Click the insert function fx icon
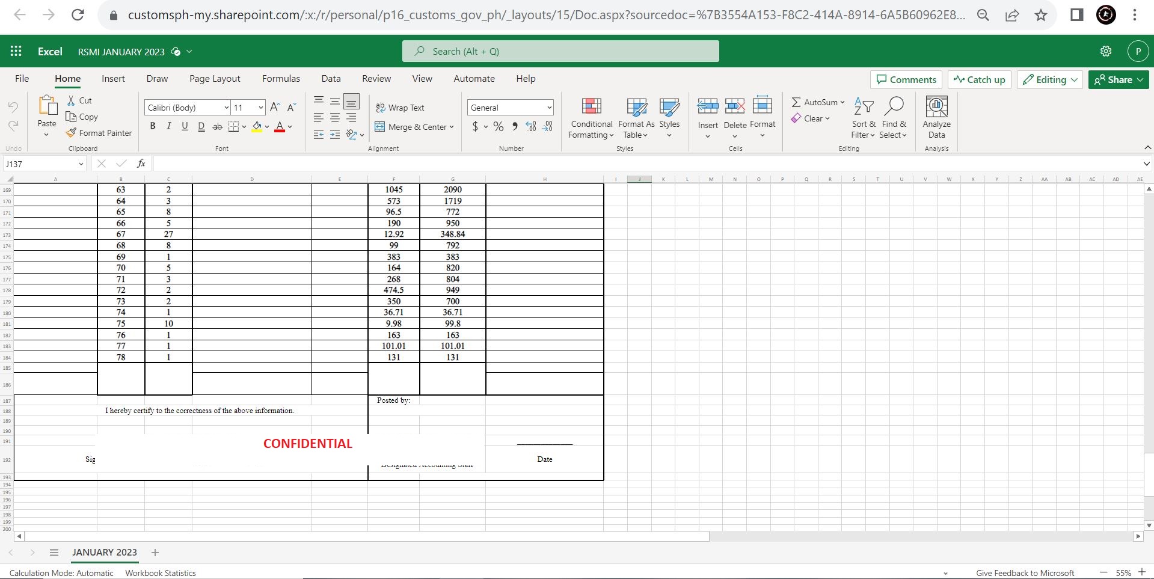Viewport: 1154px width, 579px height. (141, 164)
